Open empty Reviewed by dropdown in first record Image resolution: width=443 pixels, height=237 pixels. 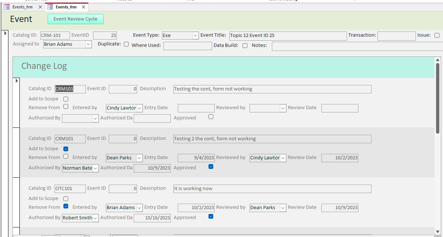pos(283,108)
